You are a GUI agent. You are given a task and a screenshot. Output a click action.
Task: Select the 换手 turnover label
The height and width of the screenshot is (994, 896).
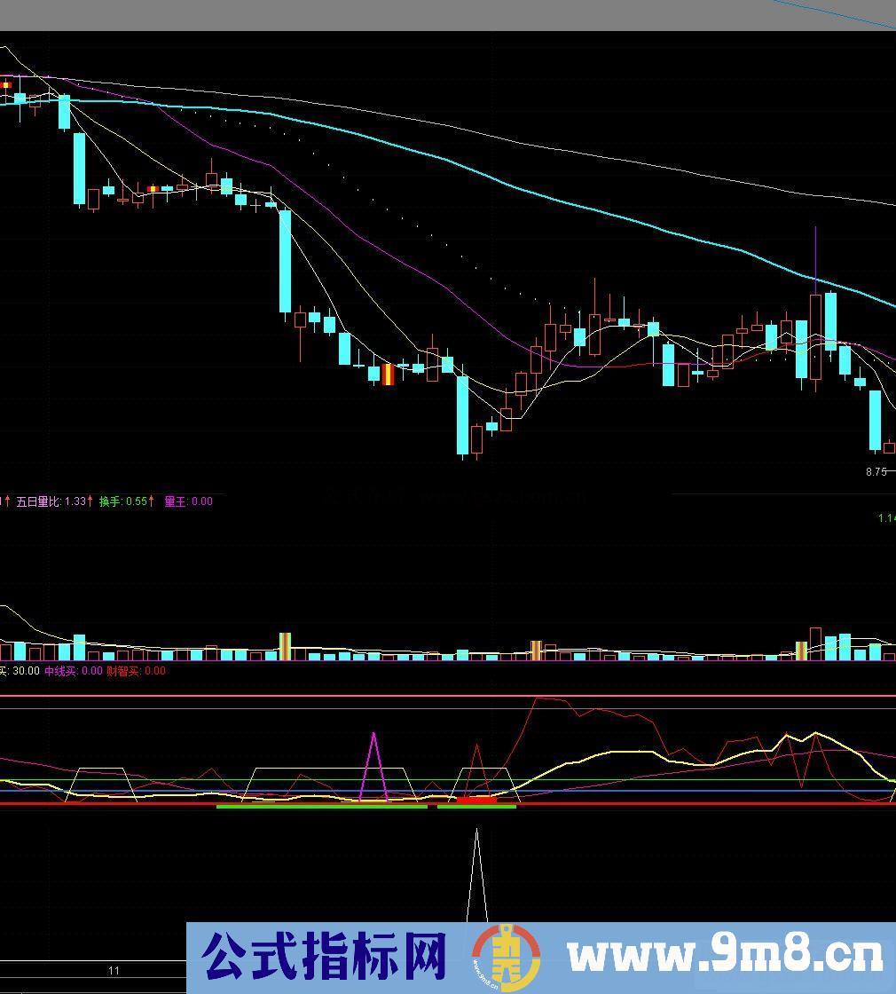[110, 501]
